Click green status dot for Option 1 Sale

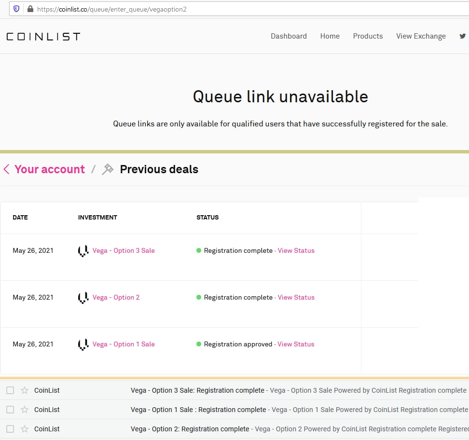tap(199, 344)
